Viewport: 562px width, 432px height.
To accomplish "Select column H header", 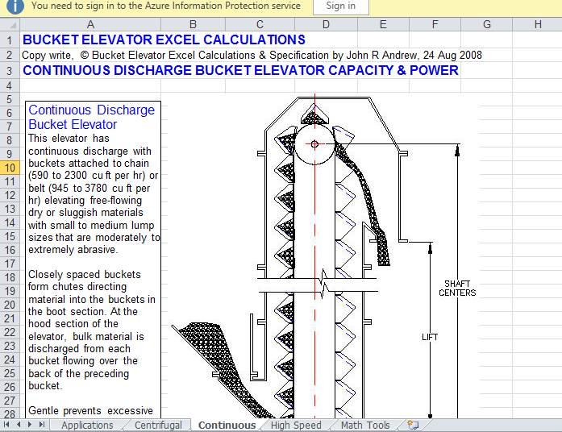I will coord(537,24).
